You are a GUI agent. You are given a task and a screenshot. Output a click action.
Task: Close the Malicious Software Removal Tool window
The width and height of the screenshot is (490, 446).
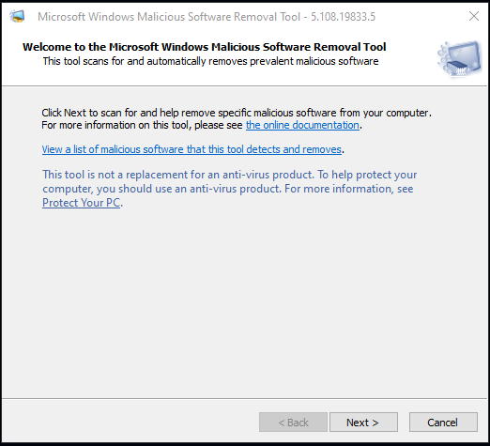(x=474, y=16)
